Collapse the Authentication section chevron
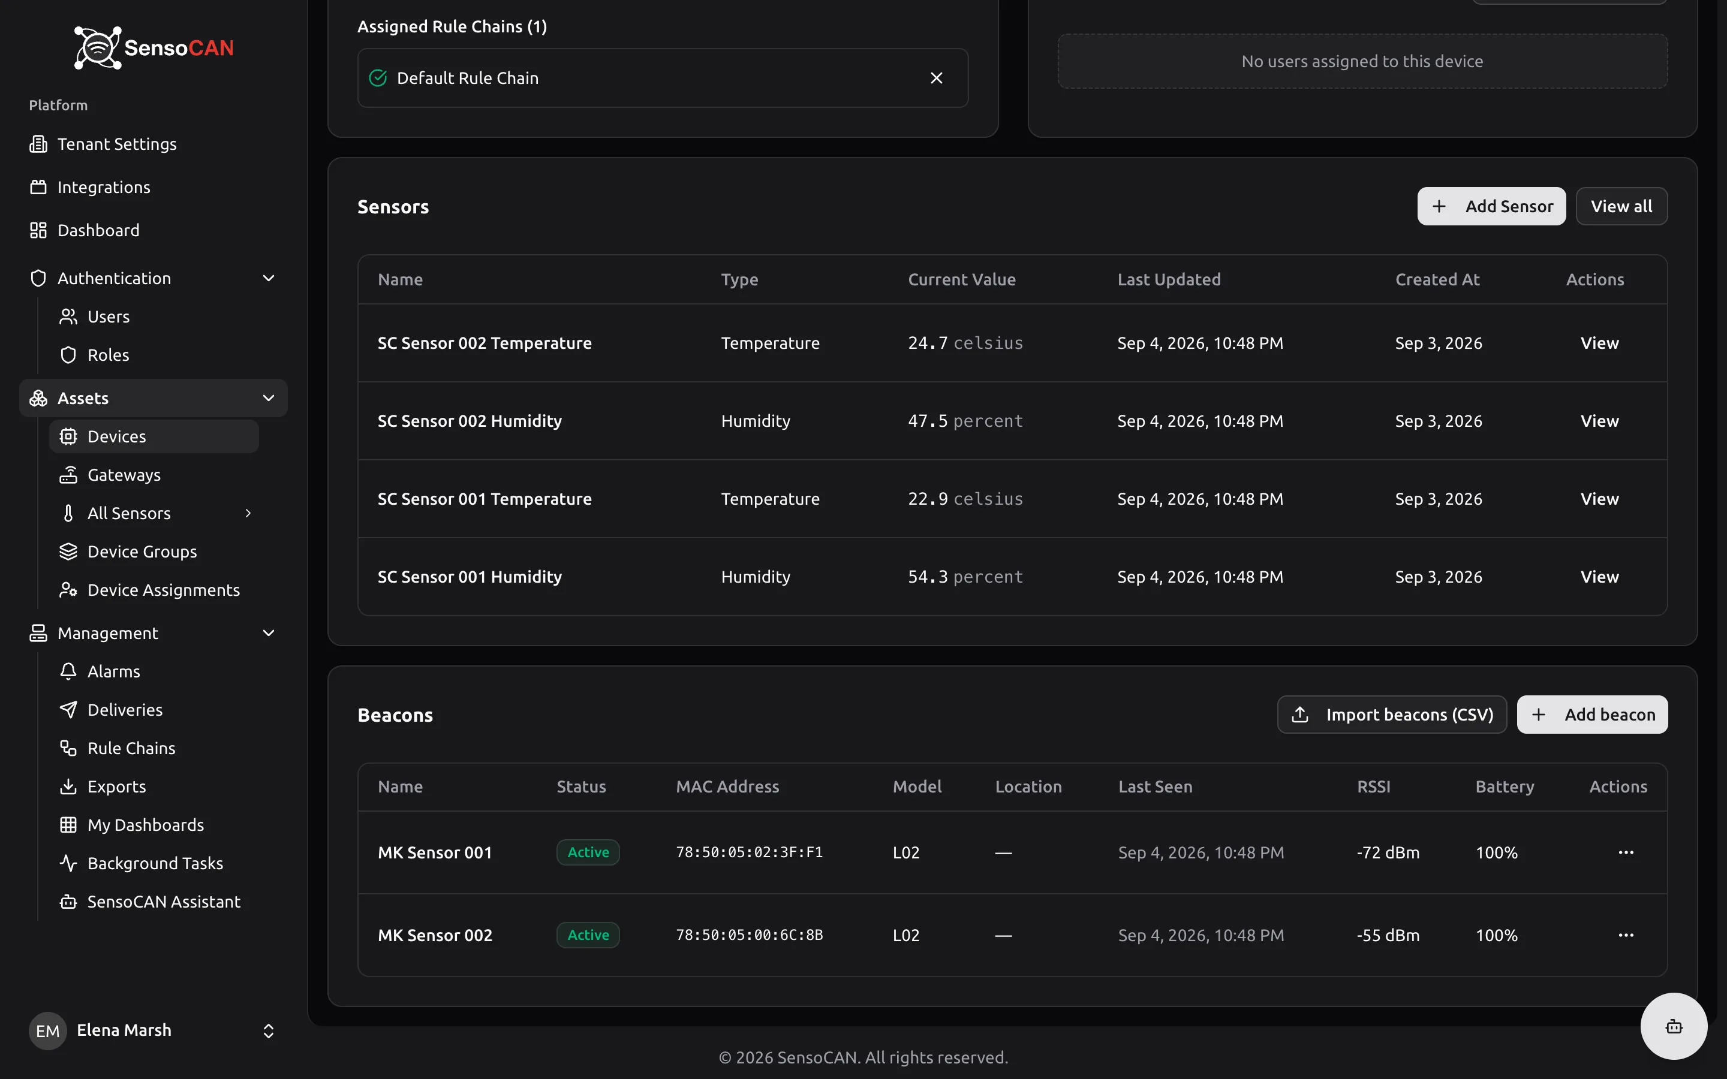This screenshot has height=1079, width=1727. 268,278
